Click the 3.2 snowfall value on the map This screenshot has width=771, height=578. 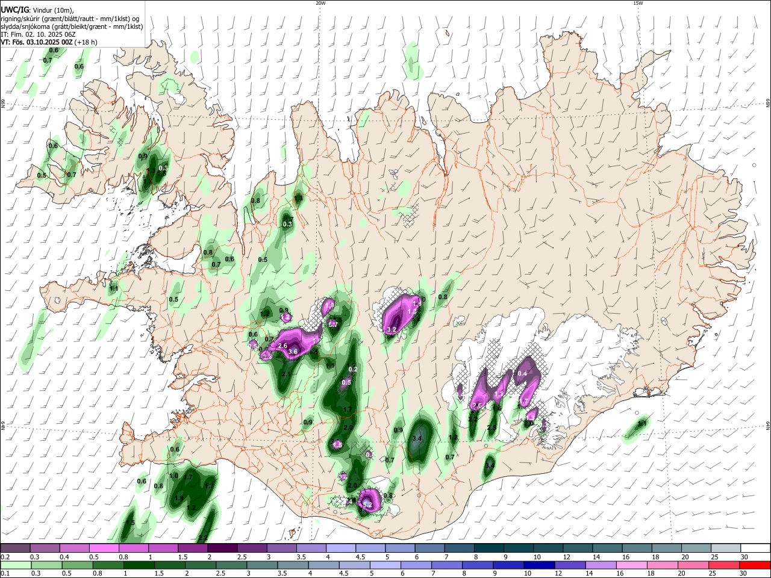[x=391, y=329]
